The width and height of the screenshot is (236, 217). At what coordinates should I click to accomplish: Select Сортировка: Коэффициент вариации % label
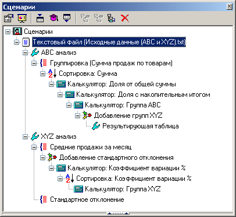coord(134,178)
